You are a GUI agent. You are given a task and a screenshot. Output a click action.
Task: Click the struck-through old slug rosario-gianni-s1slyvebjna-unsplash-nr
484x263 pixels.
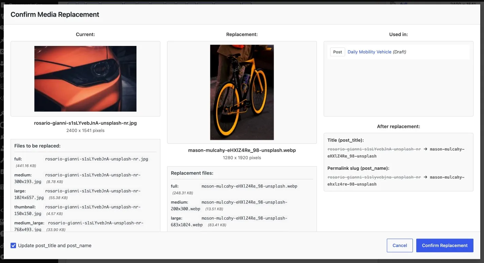pyautogui.click(x=374, y=177)
